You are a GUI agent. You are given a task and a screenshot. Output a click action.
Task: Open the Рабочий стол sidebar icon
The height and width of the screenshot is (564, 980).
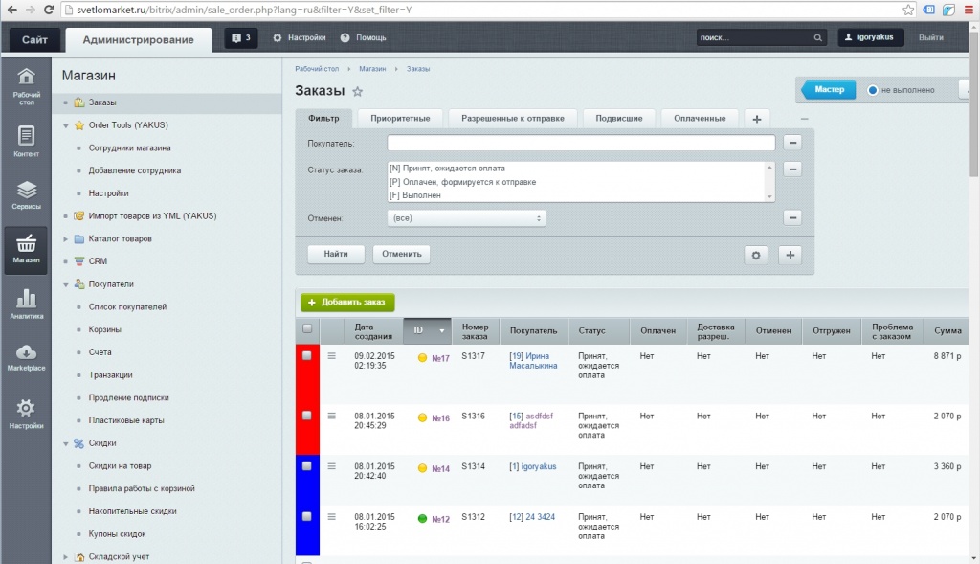coord(26,83)
